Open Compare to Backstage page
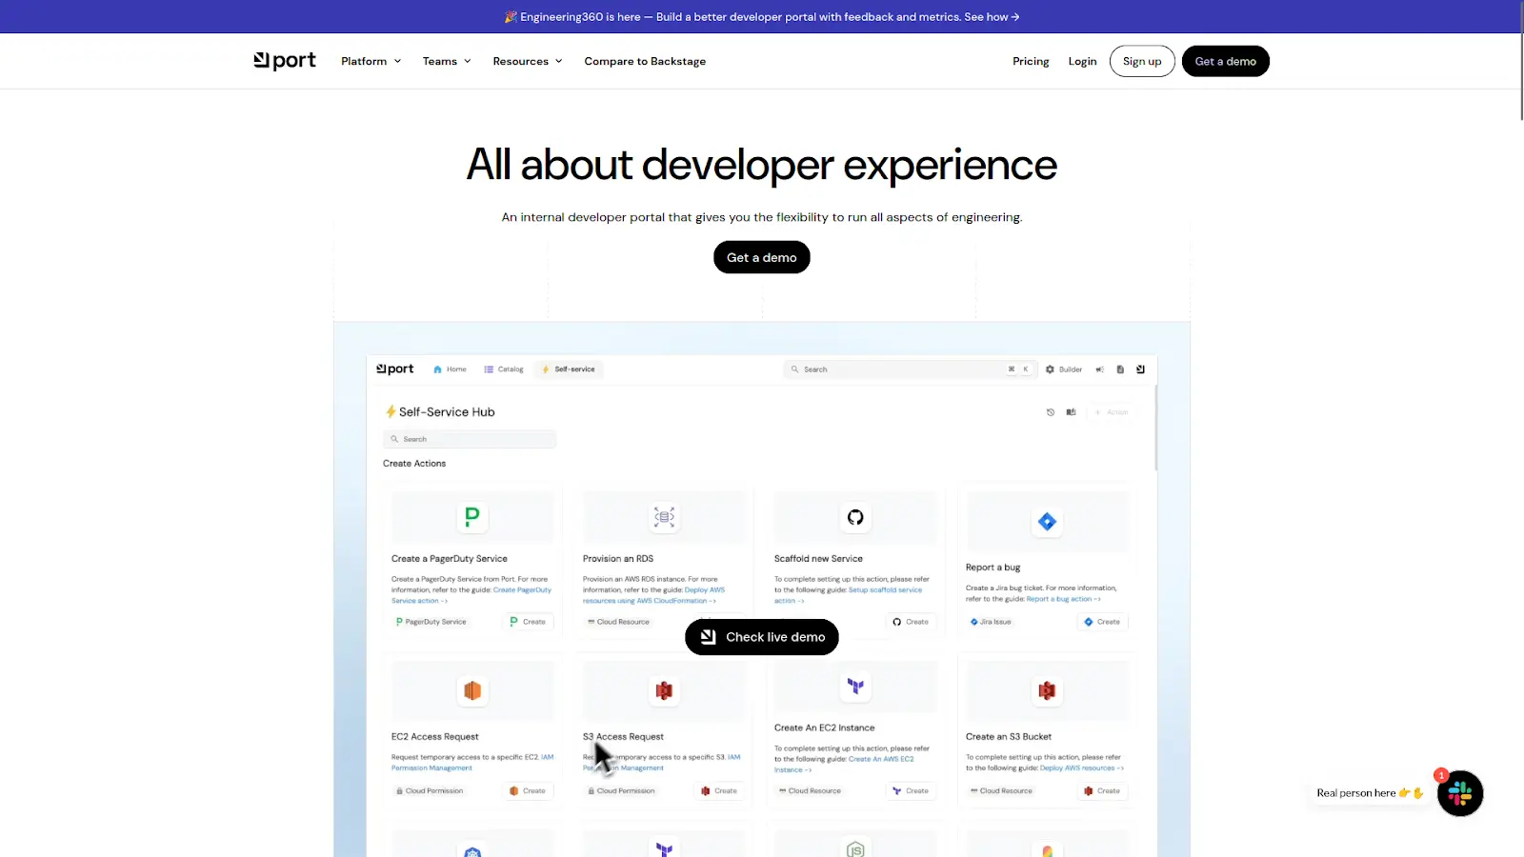 (x=645, y=61)
